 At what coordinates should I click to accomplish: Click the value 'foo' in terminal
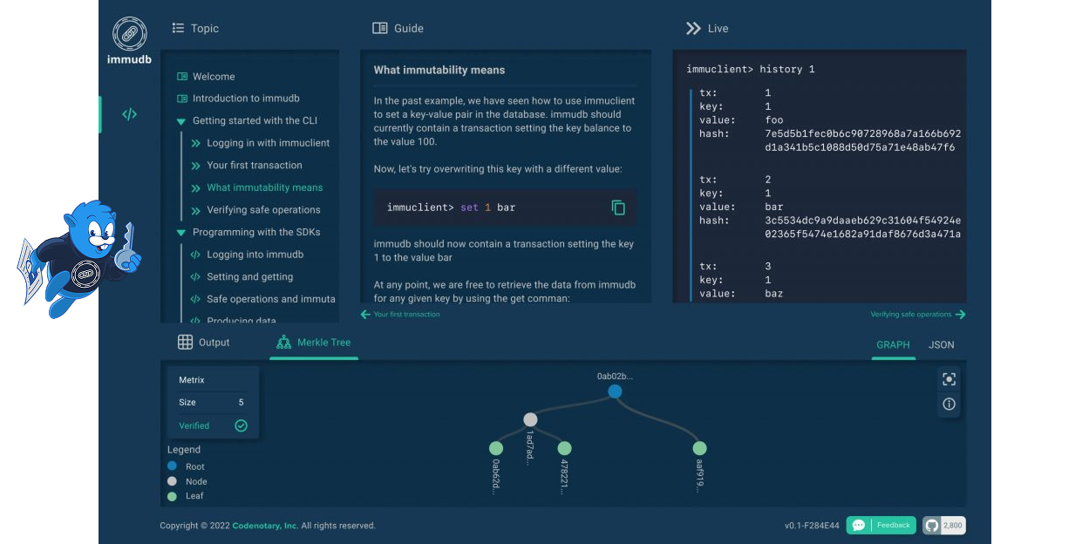point(774,120)
